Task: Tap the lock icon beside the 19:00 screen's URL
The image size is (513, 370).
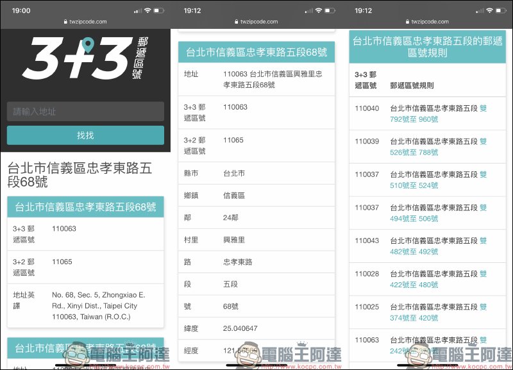Action: pos(66,22)
